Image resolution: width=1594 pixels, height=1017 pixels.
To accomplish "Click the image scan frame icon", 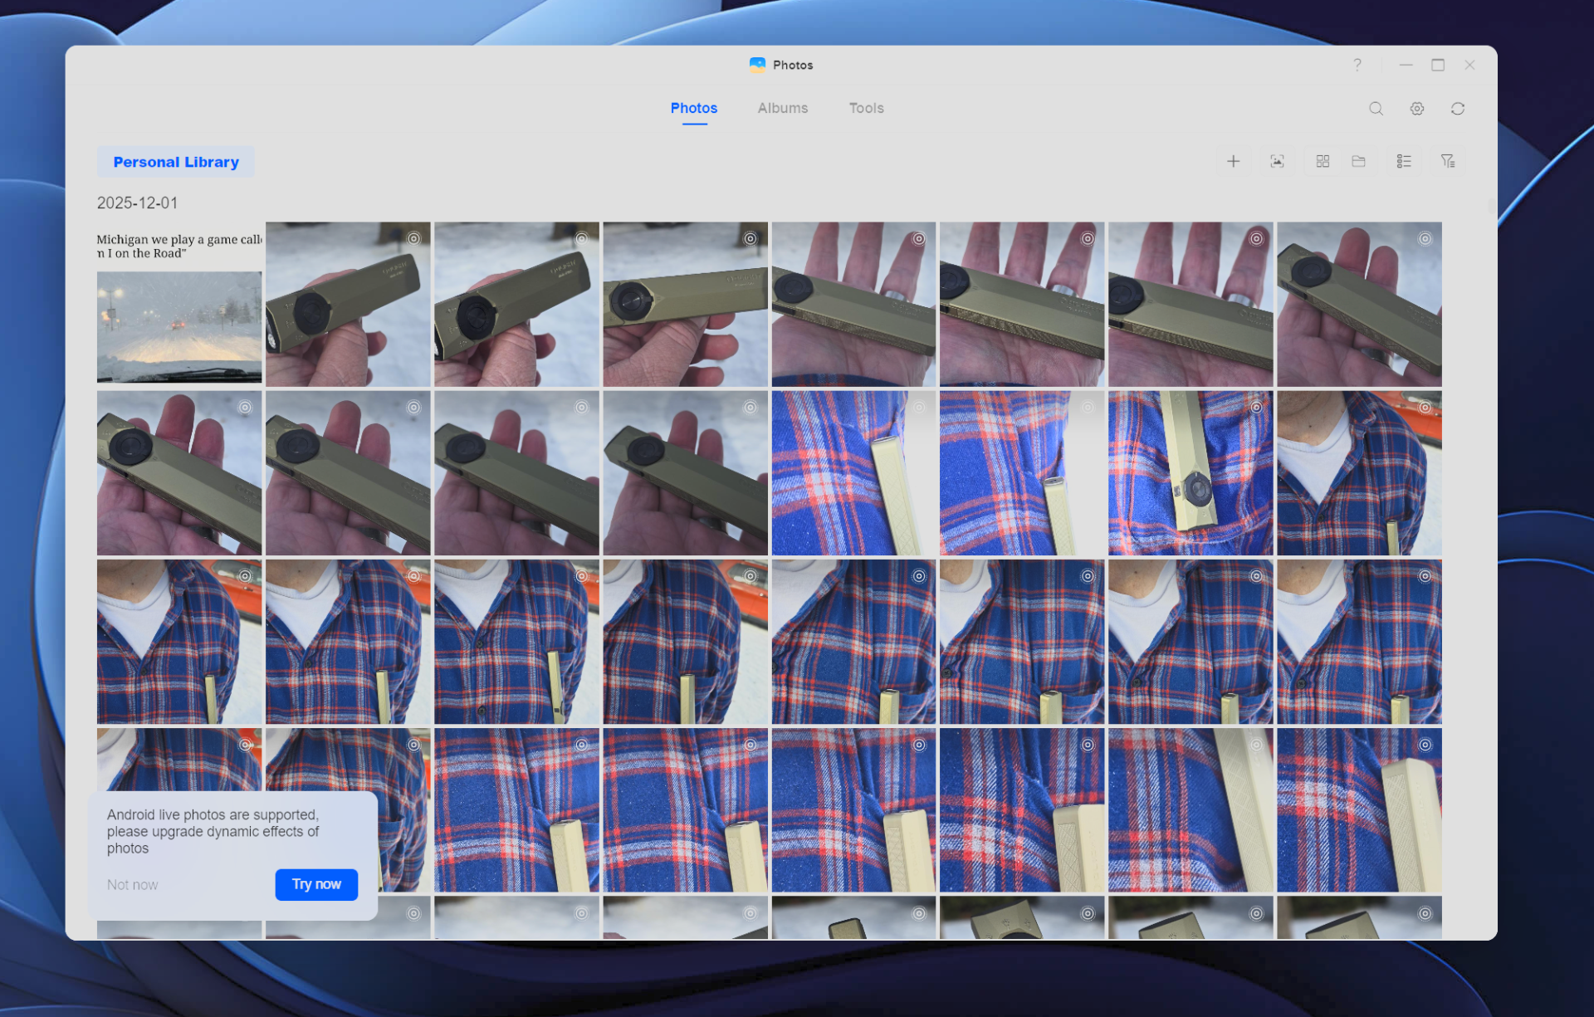I will tap(1277, 161).
